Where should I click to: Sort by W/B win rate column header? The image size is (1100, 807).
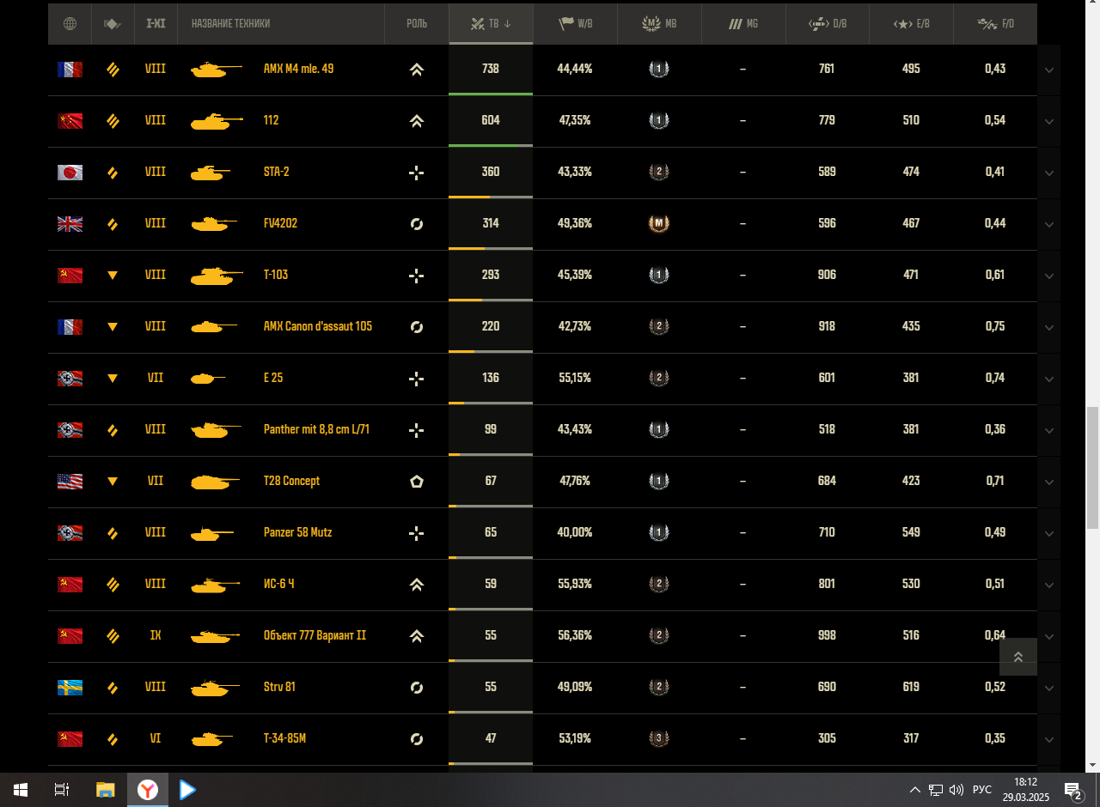[x=575, y=24]
